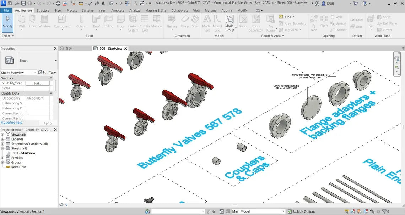Click the Visibility/Graphics Edit button

(37, 83)
